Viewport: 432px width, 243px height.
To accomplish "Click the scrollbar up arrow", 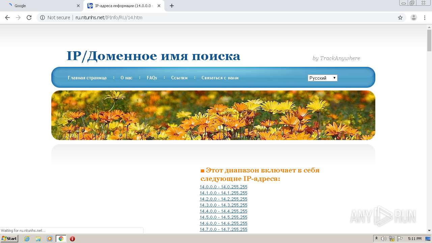I will point(429,27).
